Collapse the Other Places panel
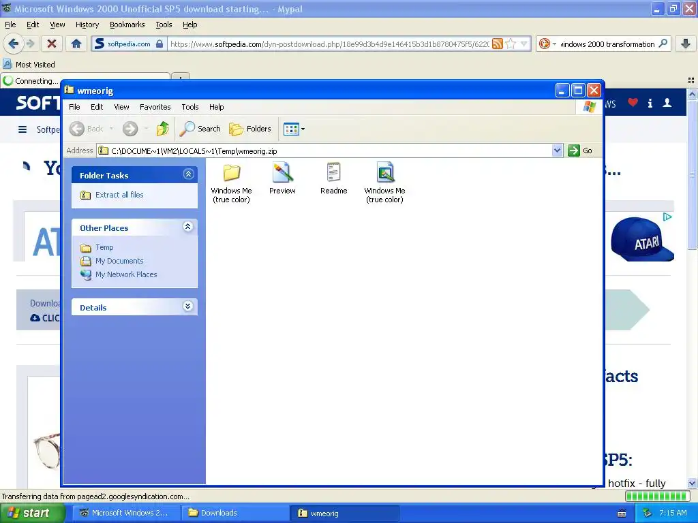 click(188, 227)
